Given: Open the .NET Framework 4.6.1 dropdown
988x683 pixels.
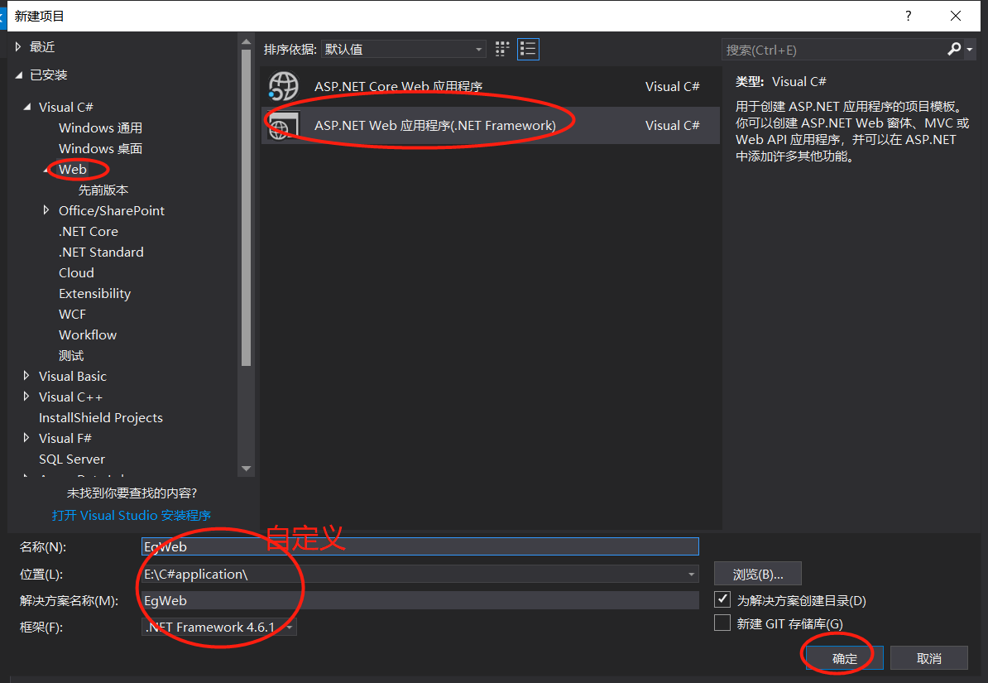Looking at the screenshot, I should coord(219,627).
